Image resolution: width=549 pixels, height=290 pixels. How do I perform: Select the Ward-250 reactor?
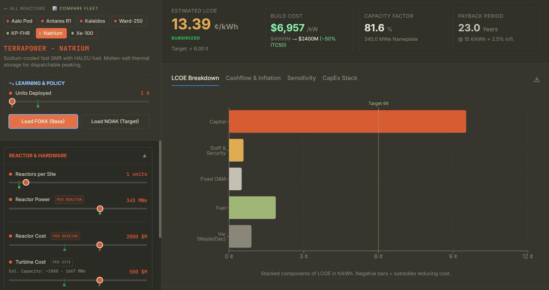tap(130, 21)
